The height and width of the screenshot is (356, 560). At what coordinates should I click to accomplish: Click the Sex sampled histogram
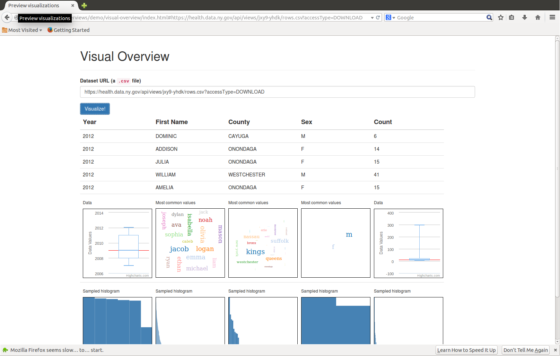point(336,321)
